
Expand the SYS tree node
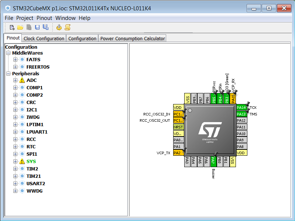click(15, 162)
